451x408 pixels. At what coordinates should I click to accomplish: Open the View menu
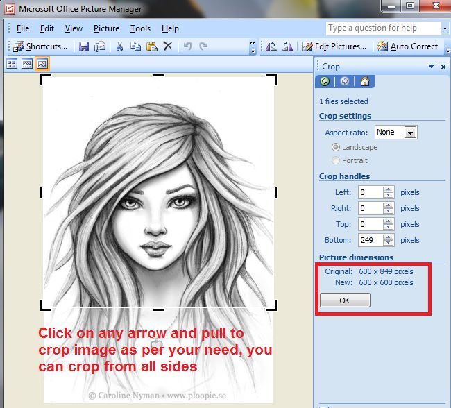[x=74, y=28]
